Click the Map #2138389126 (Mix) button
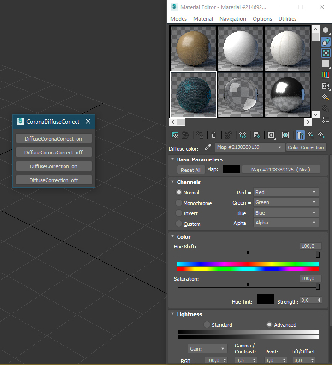 281,170
